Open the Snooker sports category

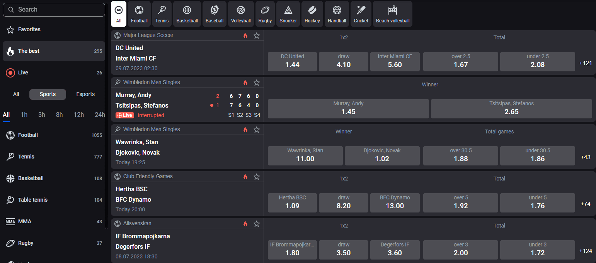coord(288,13)
